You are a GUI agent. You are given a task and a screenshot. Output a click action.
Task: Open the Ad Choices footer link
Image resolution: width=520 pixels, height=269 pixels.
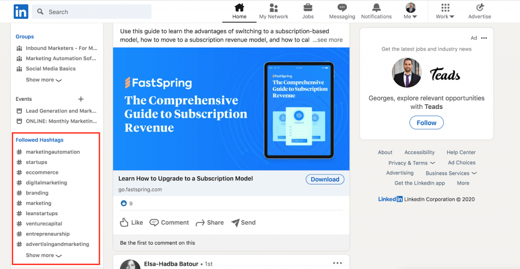pyautogui.click(x=462, y=163)
